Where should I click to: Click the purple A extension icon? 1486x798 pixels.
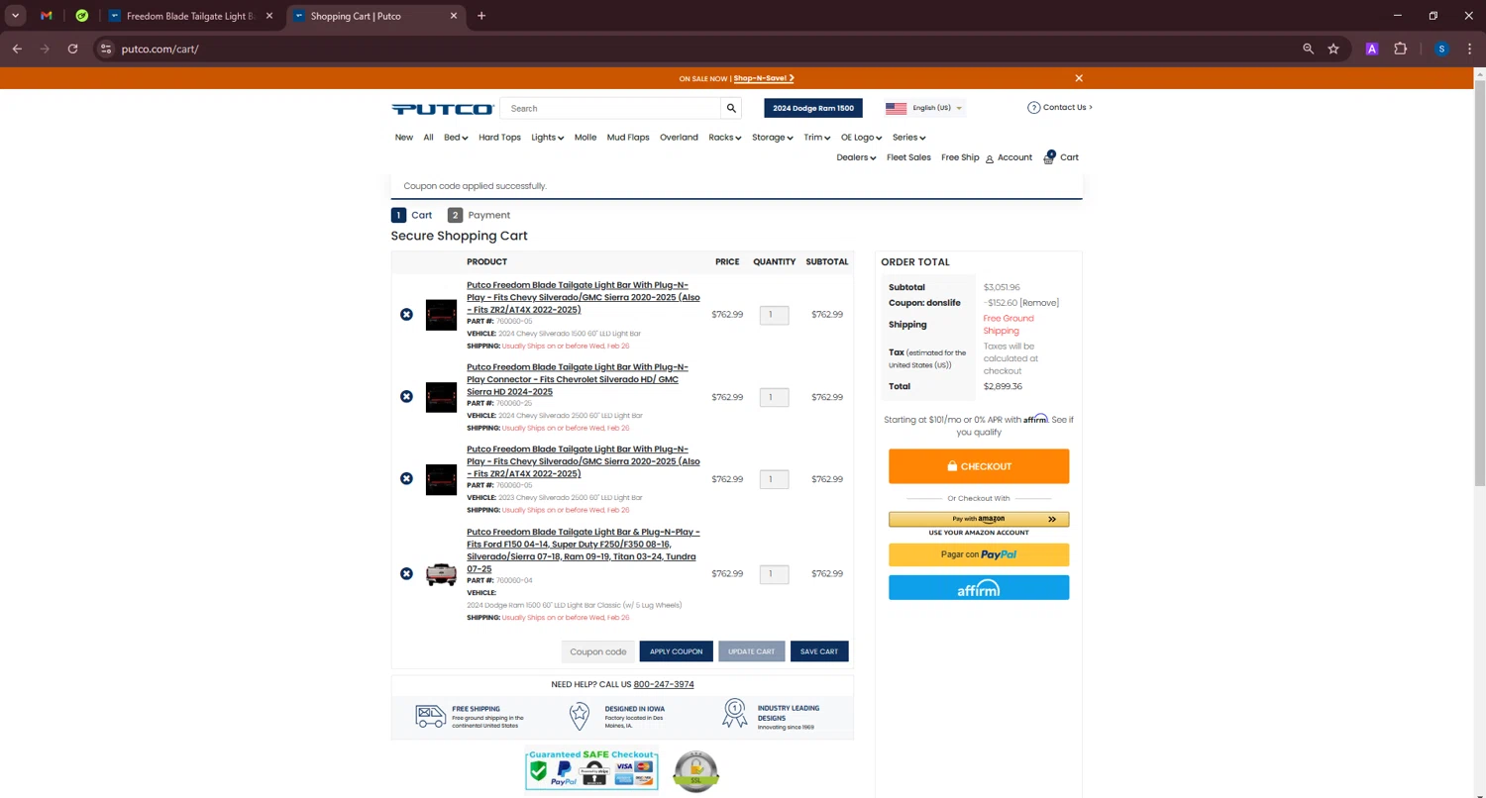coord(1371,49)
